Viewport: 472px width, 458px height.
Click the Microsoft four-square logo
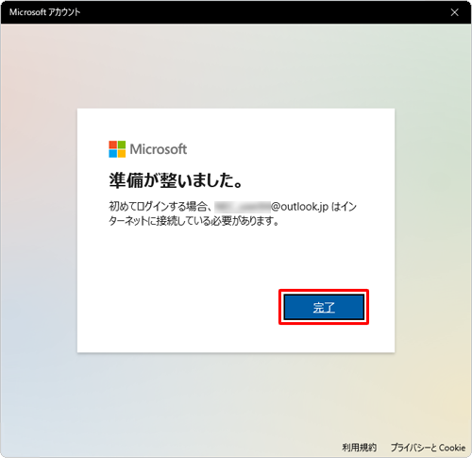117,149
